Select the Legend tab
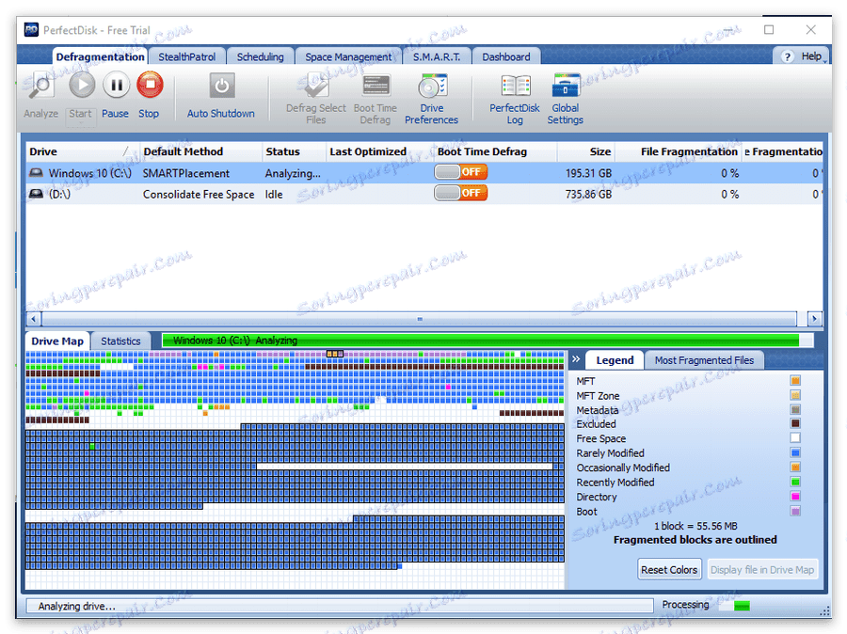 615,360
